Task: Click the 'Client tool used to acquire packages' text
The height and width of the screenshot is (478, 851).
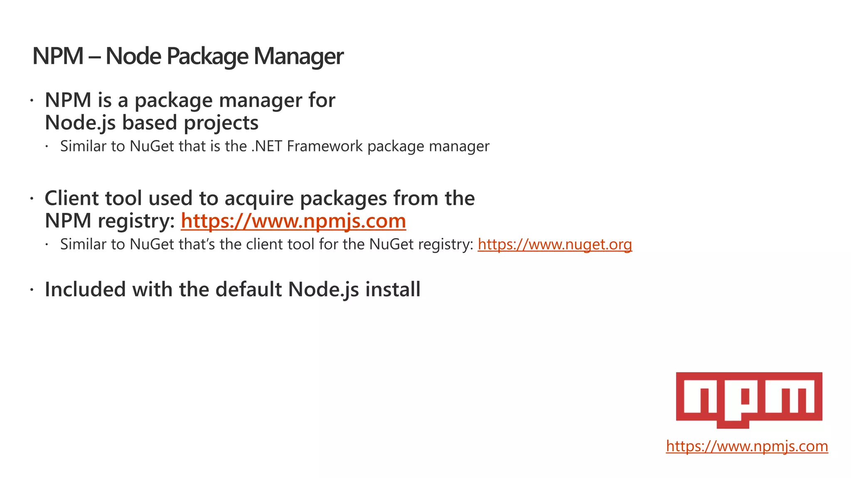Action: 259,198
